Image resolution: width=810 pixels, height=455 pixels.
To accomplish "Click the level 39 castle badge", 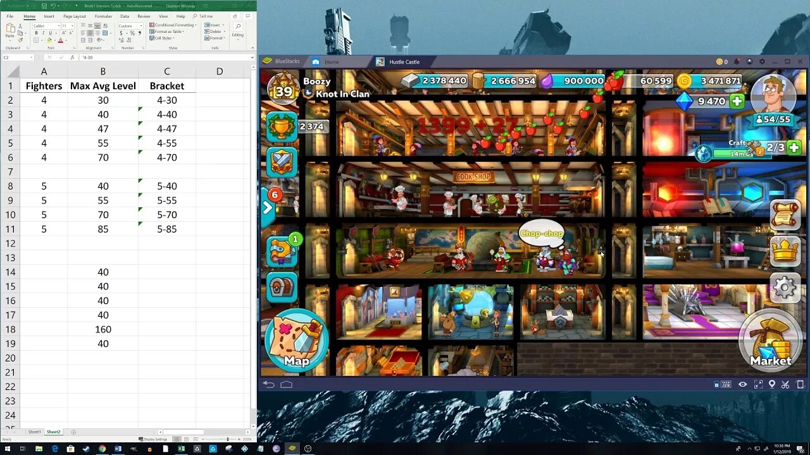I will click(283, 88).
